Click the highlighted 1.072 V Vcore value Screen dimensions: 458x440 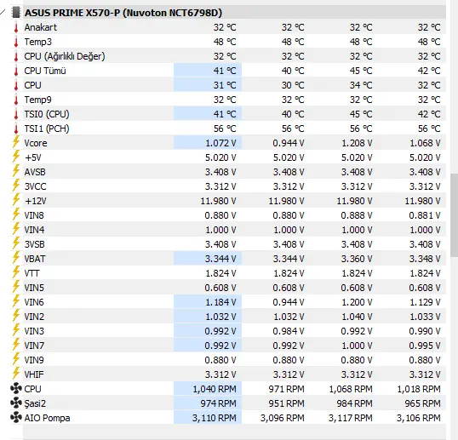pos(220,143)
